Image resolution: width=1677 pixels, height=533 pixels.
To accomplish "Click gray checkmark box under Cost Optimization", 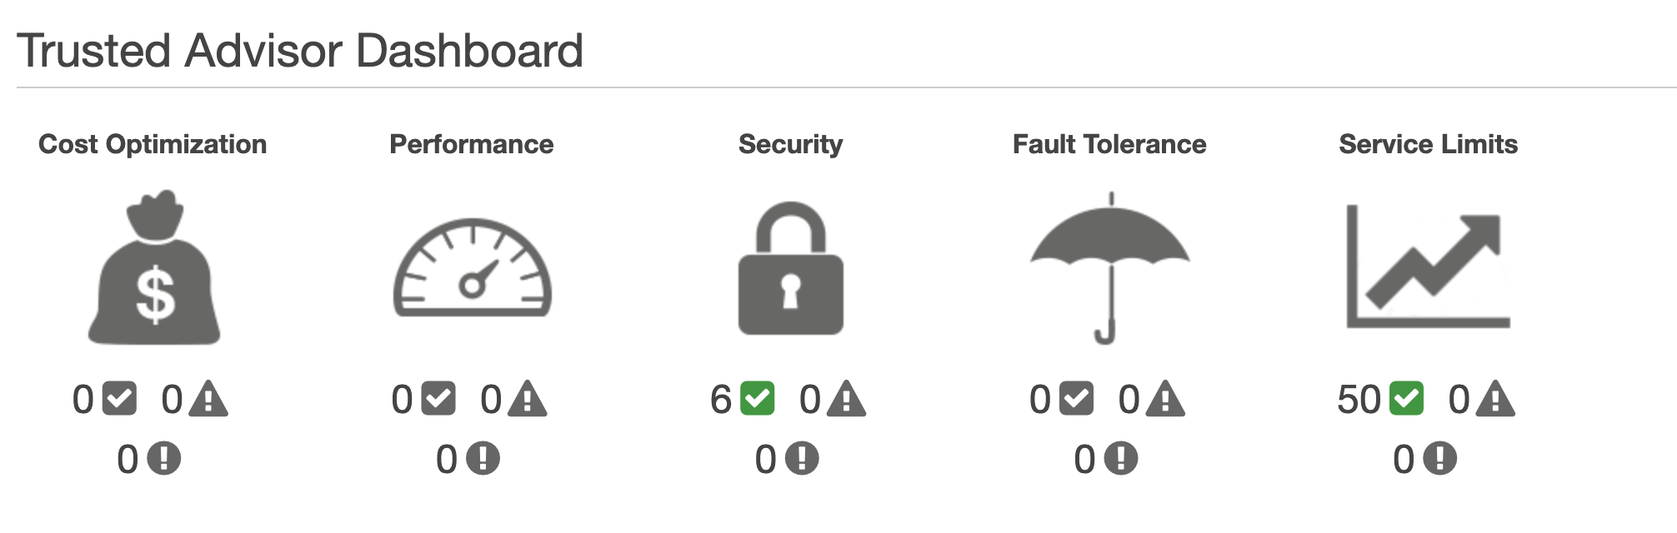I will coord(119,399).
